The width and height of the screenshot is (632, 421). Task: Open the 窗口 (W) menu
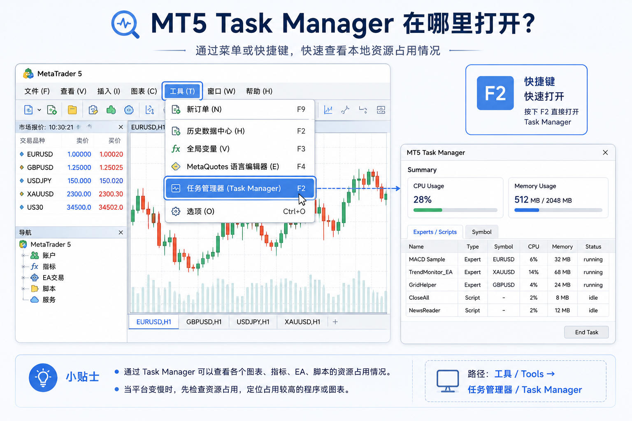[221, 91]
